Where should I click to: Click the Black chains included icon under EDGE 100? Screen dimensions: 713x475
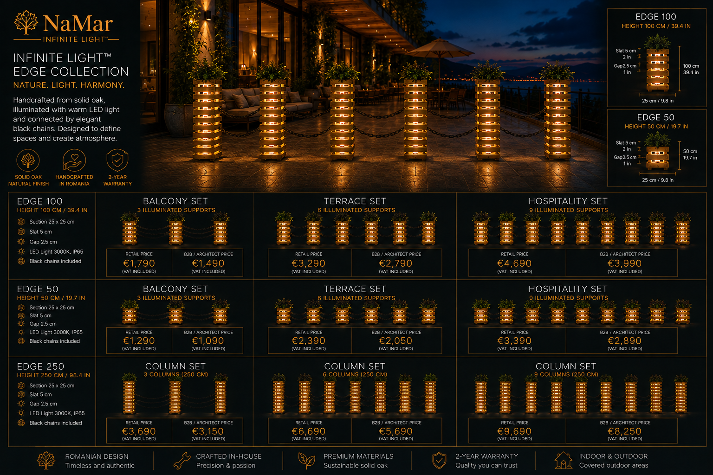point(21,261)
